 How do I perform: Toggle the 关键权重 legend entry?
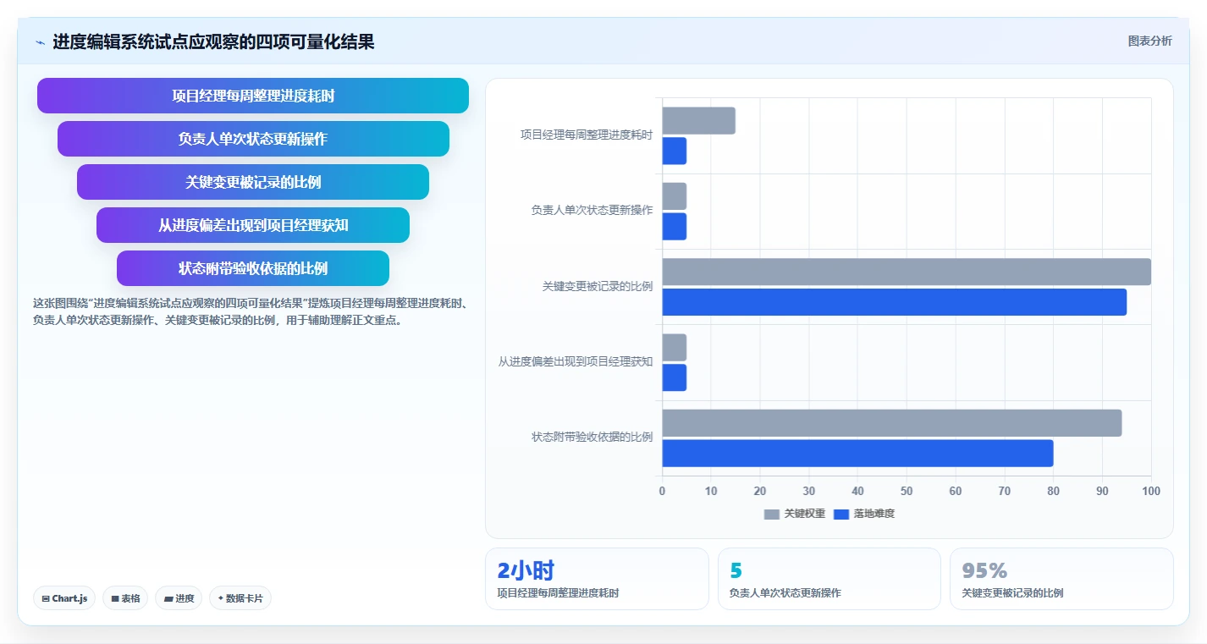[794, 514]
